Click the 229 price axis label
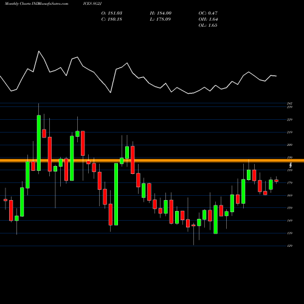304x304 pixels. 289,120
